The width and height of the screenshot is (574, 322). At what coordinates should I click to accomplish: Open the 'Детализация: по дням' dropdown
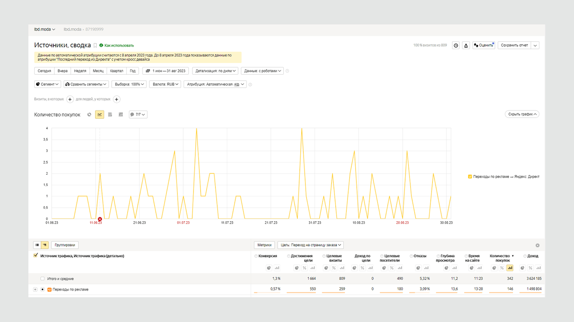click(x=215, y=71)
